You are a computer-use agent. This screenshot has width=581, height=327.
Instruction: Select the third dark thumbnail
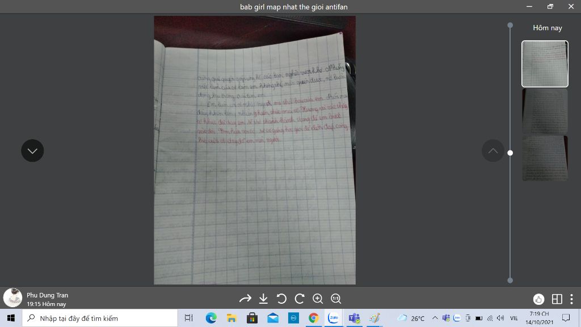[x=545, y=158]
